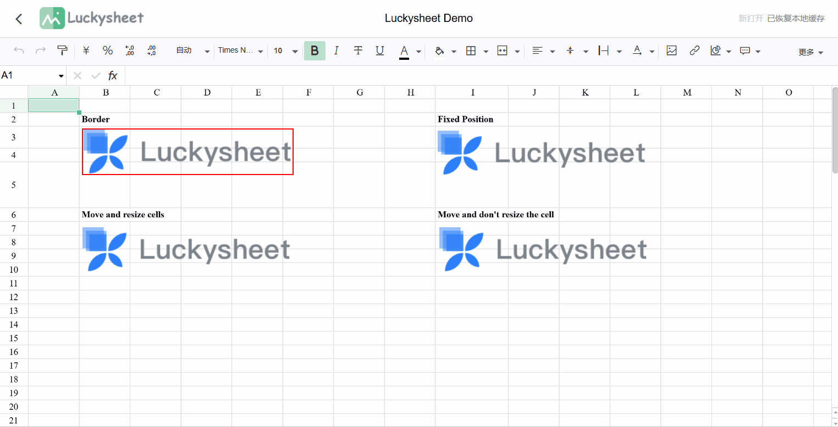Screen dimensions: 838x427
Task: Expand the merge cells dropdown arrow
Action: 517,52
